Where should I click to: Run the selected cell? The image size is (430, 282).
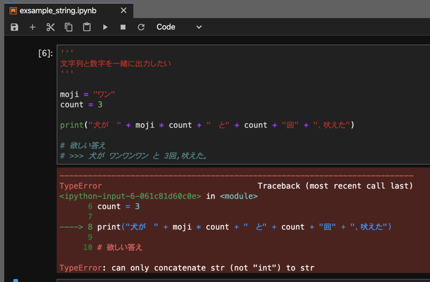105,27
